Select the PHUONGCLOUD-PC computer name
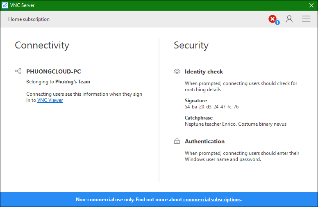 coord(54,71)
